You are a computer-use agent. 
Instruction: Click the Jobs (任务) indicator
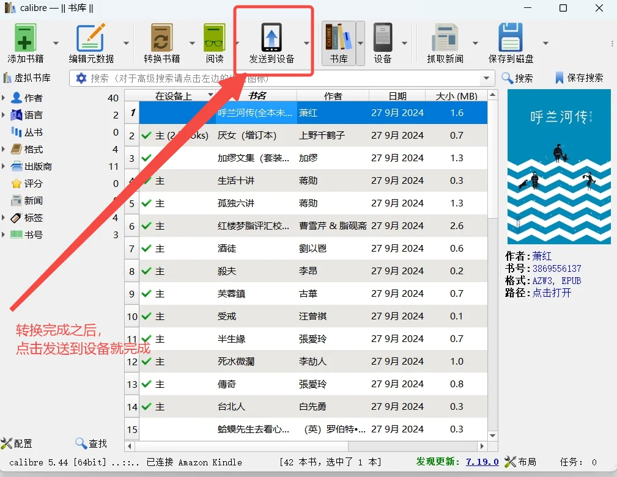click(x=578, y=462)
